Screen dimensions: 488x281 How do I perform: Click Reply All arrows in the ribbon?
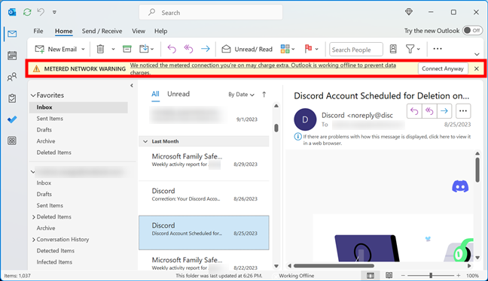(188, 49)
